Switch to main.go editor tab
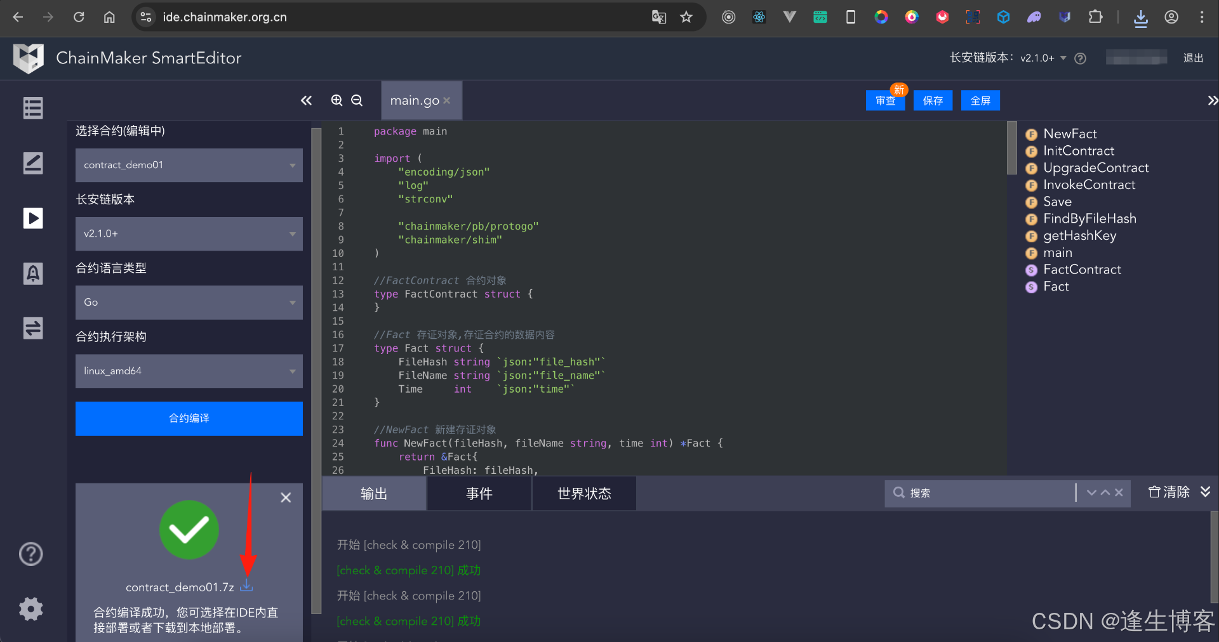The height and width of the screenshot is (642, 1219). coord(415,100)
